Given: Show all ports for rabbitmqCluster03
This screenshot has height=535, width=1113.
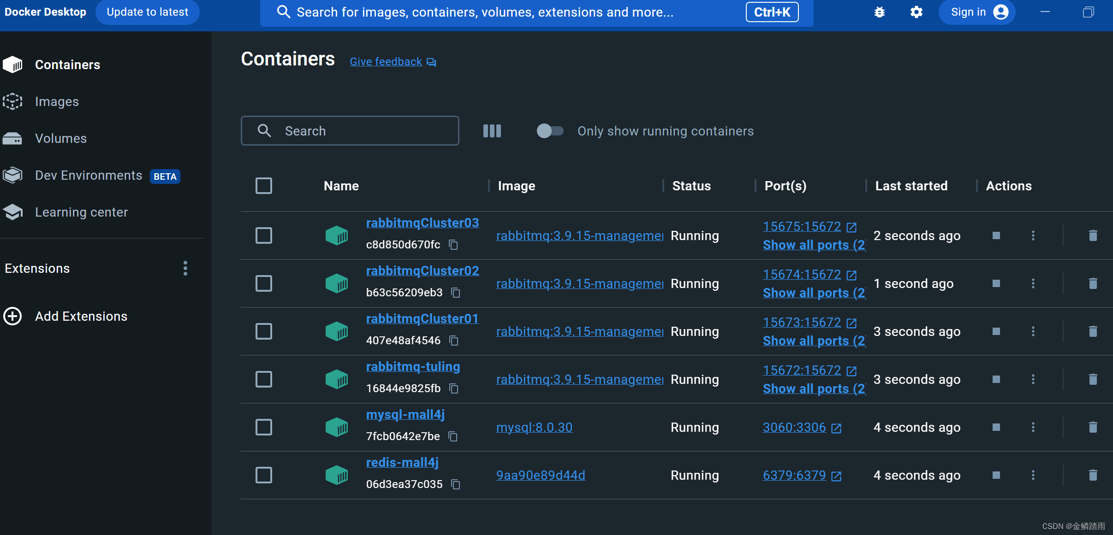Looking at the screenshot, I should pos(814,245).
